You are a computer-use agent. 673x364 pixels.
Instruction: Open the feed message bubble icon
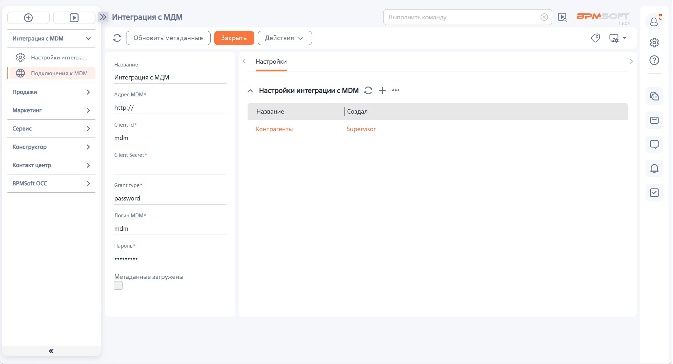click(x=654, y=145)
